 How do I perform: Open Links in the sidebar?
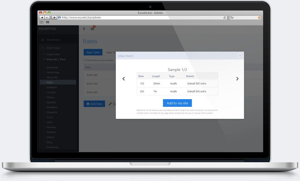[x=49, y=122]
